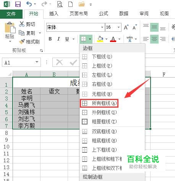Expand the 粘贴 options arrow
175x181 pixels.
[10, 41]
